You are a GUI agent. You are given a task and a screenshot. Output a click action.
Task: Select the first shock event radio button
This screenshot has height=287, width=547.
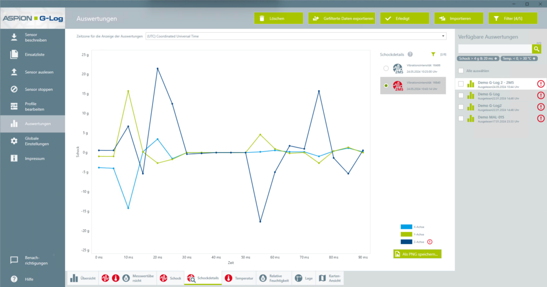tap(386, 68)
